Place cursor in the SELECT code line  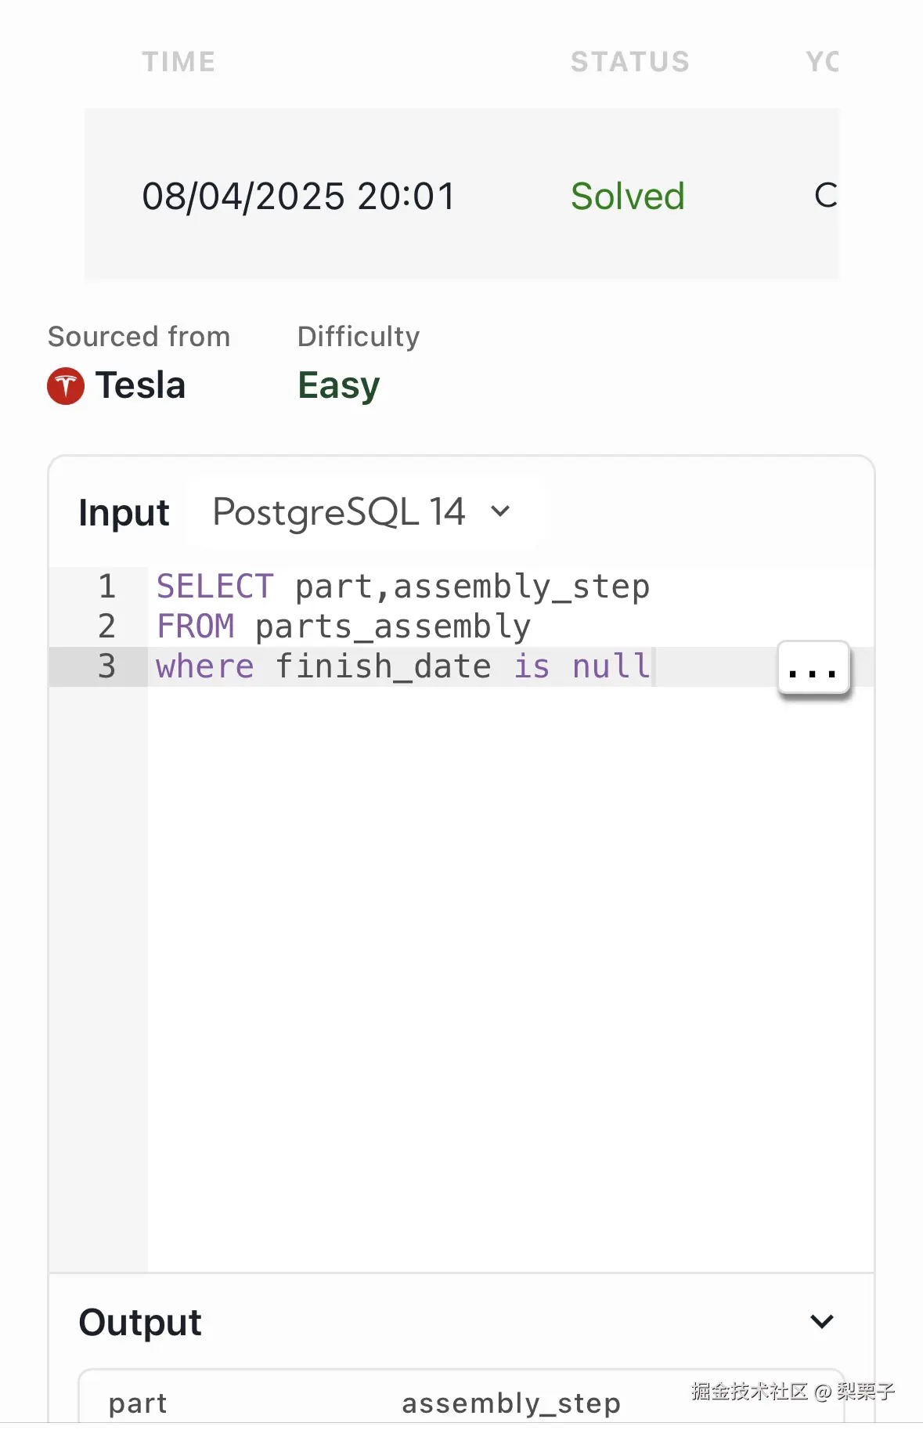coord(402,587)
